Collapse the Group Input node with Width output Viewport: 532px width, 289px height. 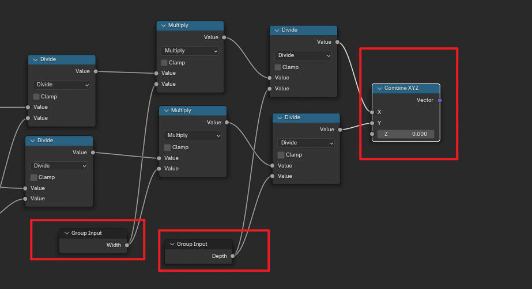pyautogui.click(x=66, y=233)
